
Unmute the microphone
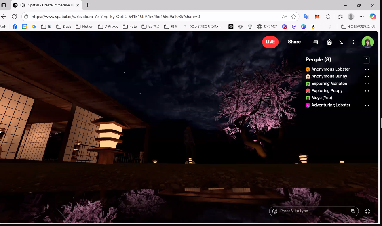[342, 42]
